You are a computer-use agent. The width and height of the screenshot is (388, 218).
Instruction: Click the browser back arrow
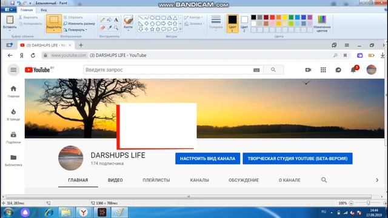coord(10,55)
